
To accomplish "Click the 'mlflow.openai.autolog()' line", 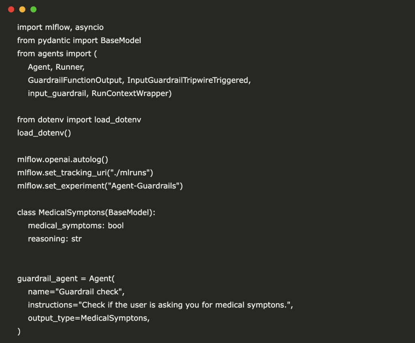I will click(x=62, y=159).
